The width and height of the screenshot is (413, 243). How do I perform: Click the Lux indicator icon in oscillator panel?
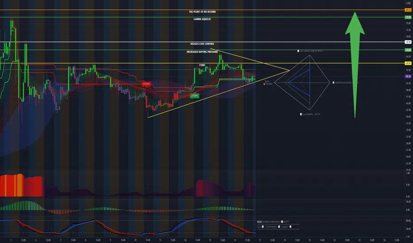[263, 227]
